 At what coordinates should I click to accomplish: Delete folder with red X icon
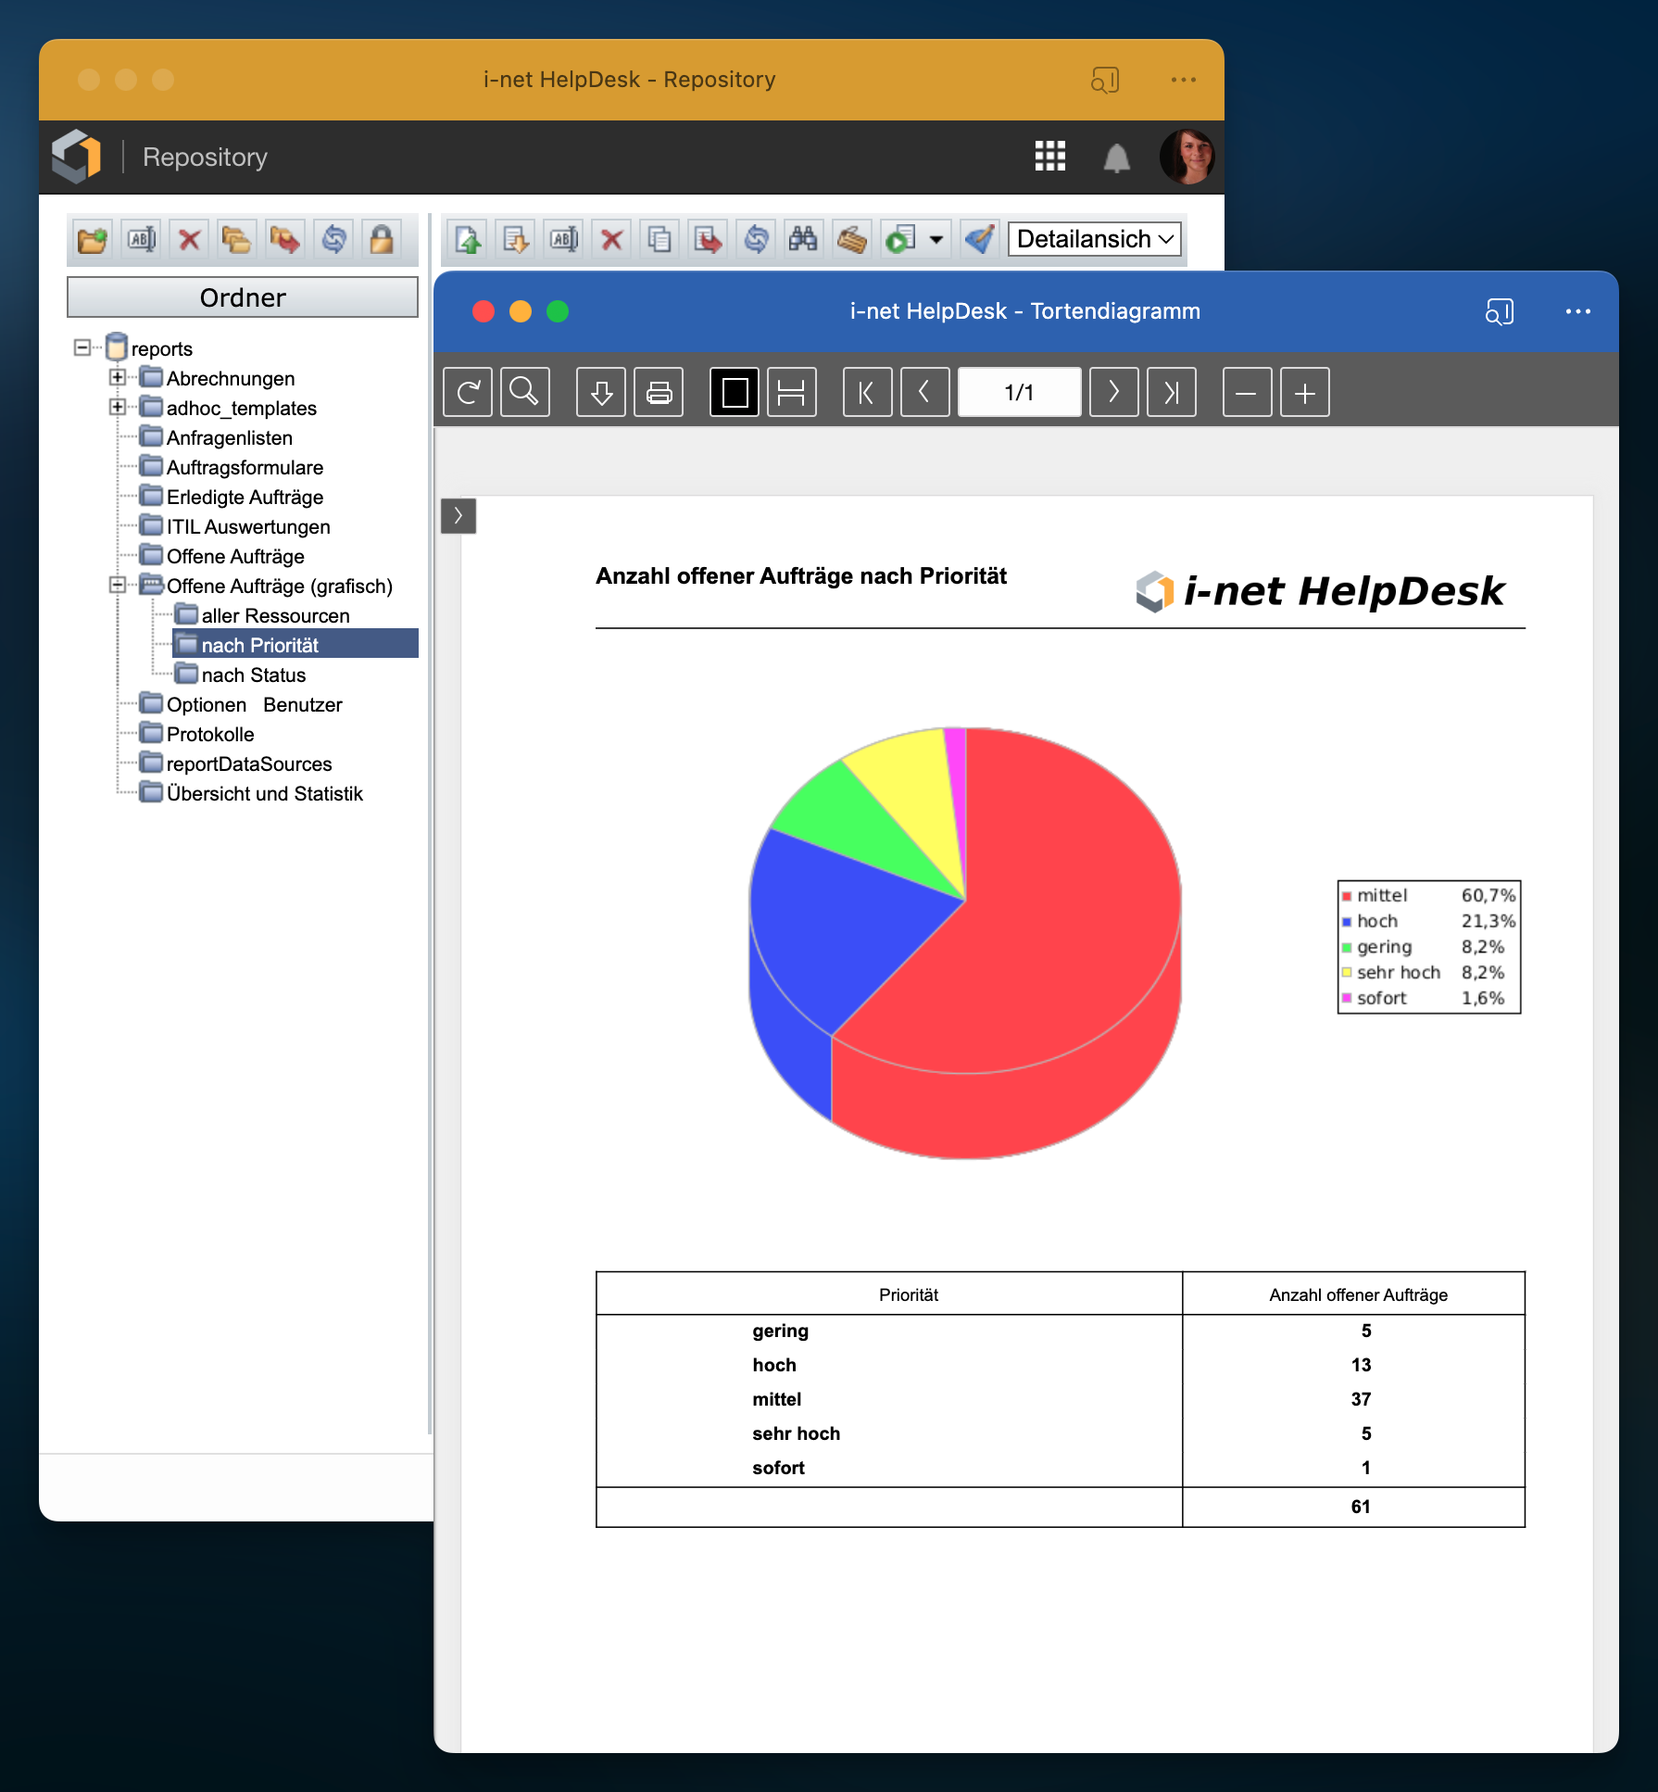pyautogui.click(x=189, y=240)
